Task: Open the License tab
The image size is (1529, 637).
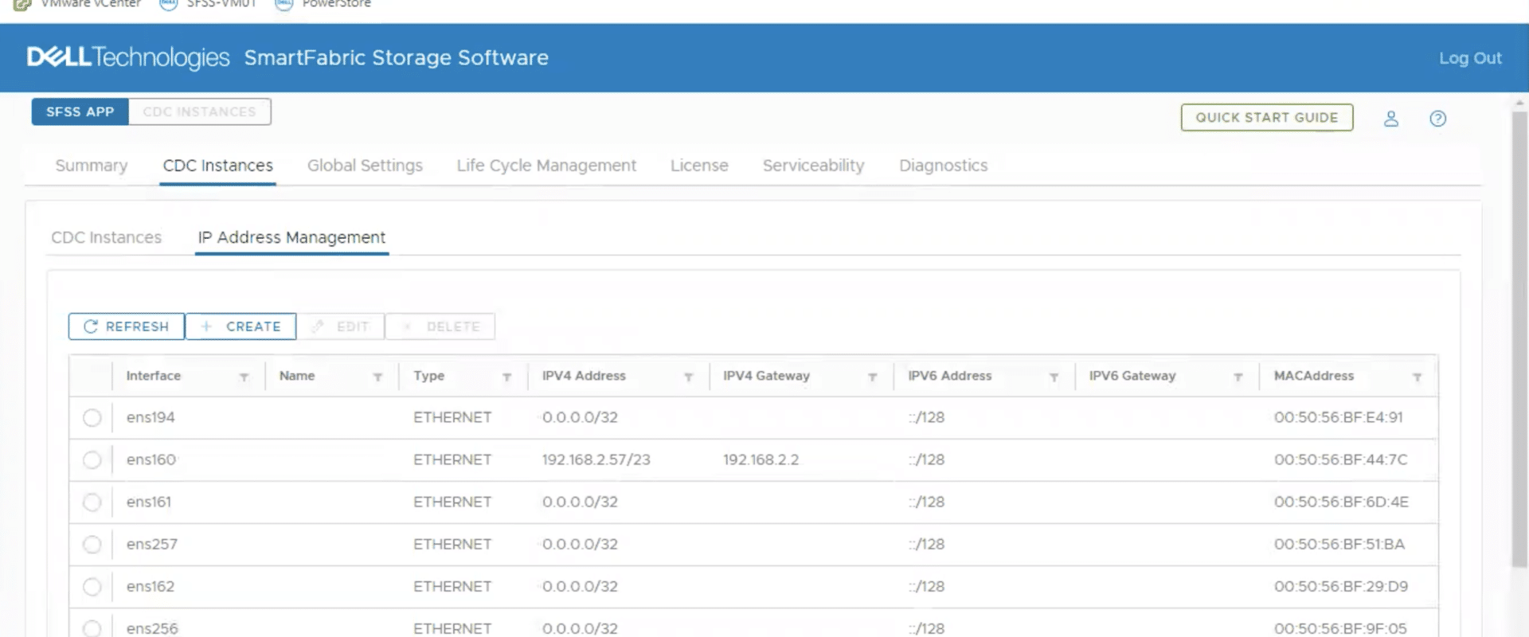Action: 699,166
